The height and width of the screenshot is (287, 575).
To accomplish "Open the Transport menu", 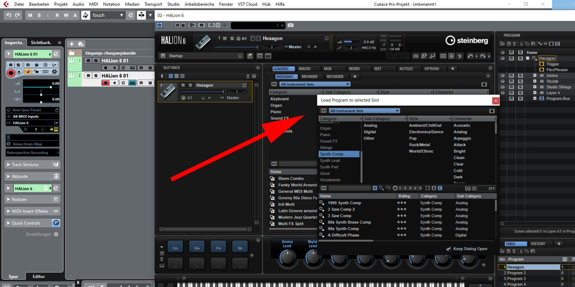I will coord(153,4).
